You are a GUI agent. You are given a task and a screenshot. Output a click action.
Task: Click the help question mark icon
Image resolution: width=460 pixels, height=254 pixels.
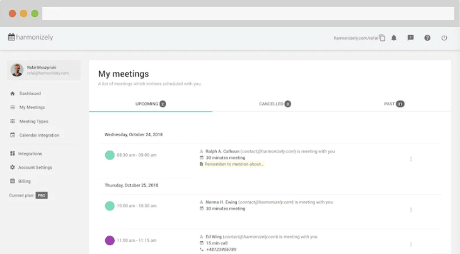coord(427,38)
